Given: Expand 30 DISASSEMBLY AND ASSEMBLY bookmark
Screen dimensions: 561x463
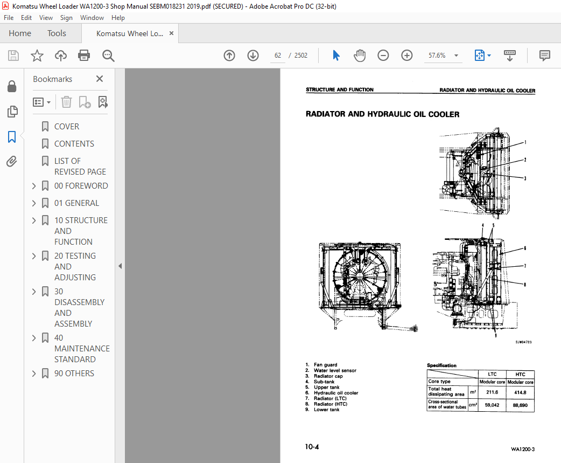Looking at the screenshot, I should tap(34, 292).
